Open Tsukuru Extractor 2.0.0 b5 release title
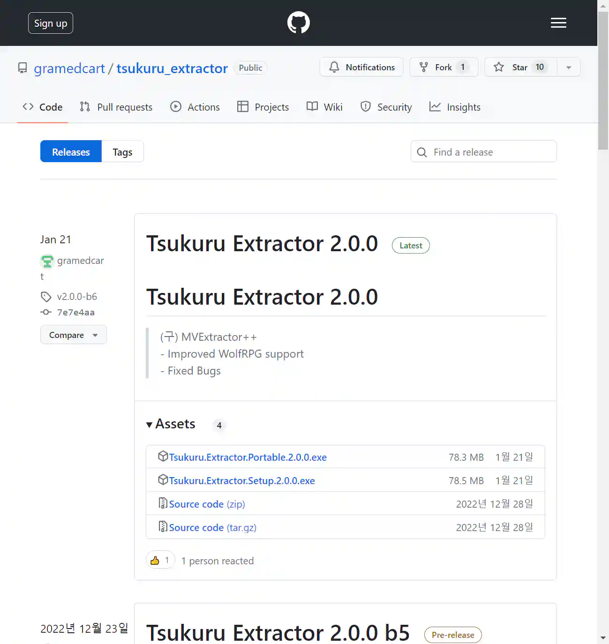Screen dimensions: 609x644 click(x=278, y=632)
